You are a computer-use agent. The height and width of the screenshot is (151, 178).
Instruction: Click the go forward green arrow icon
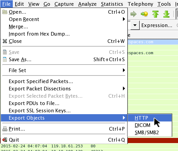pos(134,14)
